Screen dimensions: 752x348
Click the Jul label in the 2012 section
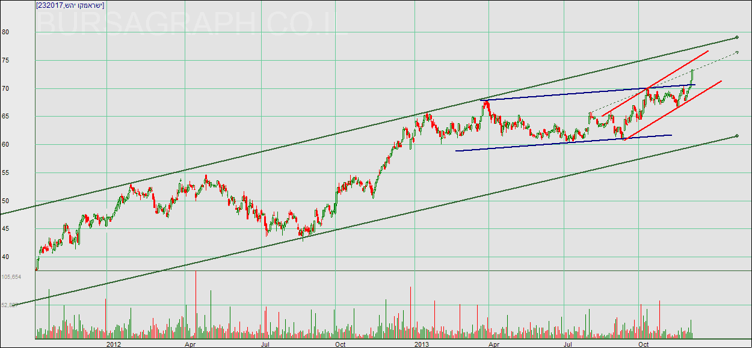click(265, 344)
